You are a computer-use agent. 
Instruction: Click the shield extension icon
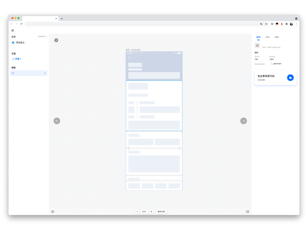[272, 24]
